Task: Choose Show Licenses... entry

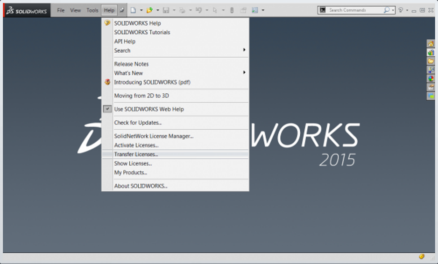Action: pyautogui.click(x=175, y=164)
